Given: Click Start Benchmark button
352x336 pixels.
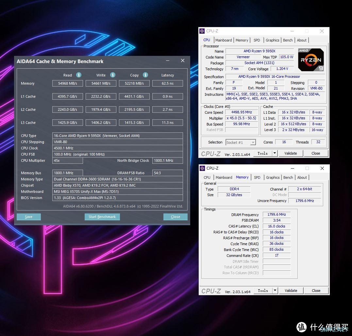Looking at the screenshot, I should 102,217.
